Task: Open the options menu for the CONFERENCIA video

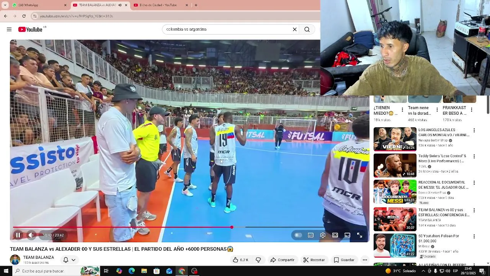Action: pyautogui.click(x=474, y=211)
